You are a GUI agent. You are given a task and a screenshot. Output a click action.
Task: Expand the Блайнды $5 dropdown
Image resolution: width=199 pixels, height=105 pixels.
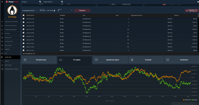tap(65, 10)
